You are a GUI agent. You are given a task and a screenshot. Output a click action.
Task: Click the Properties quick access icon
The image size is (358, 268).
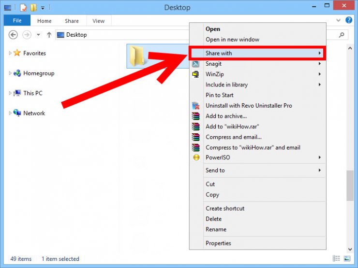[x=23, y=8]
